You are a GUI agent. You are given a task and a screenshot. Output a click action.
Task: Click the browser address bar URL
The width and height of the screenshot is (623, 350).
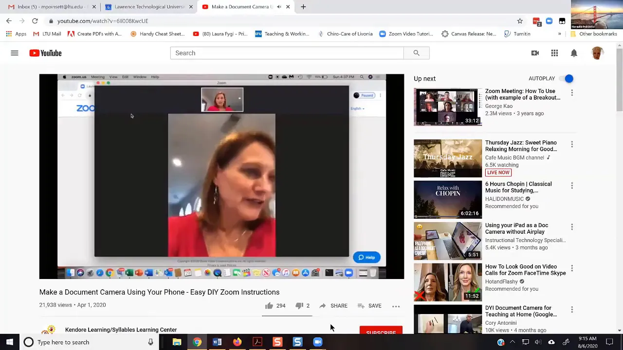(x=103, y=21)
